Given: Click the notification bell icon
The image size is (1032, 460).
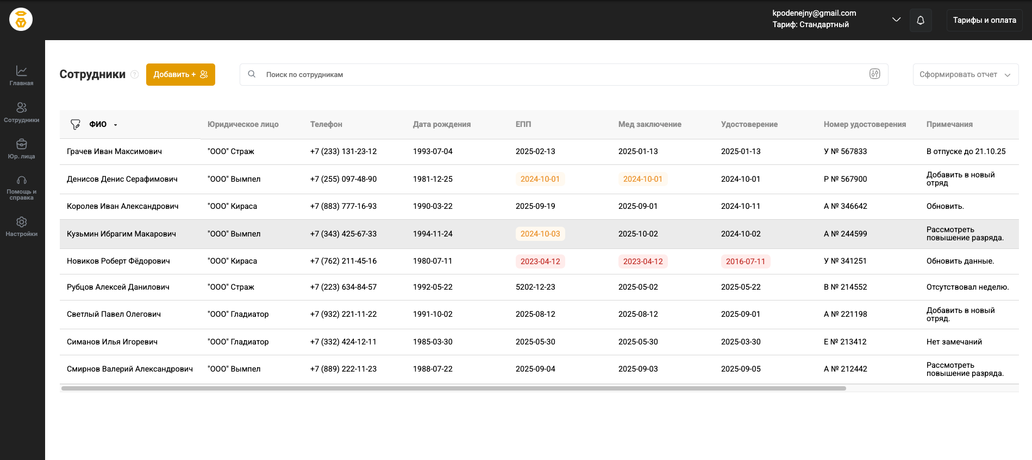Looking at the screenshot, I should [921, 20].
